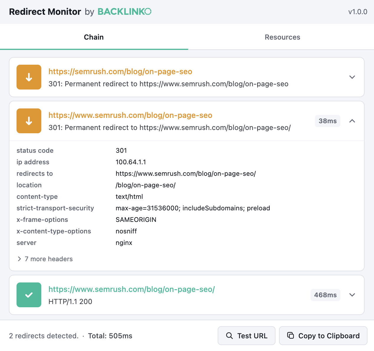Switch to the Resources tab

tap(282, 37)
